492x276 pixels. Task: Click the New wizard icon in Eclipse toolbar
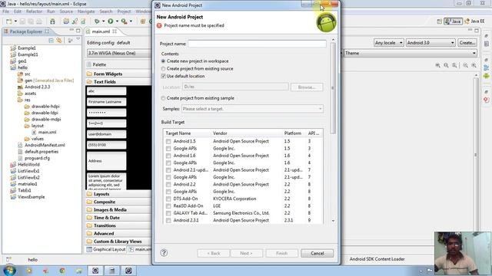click(x=8, y=21)
